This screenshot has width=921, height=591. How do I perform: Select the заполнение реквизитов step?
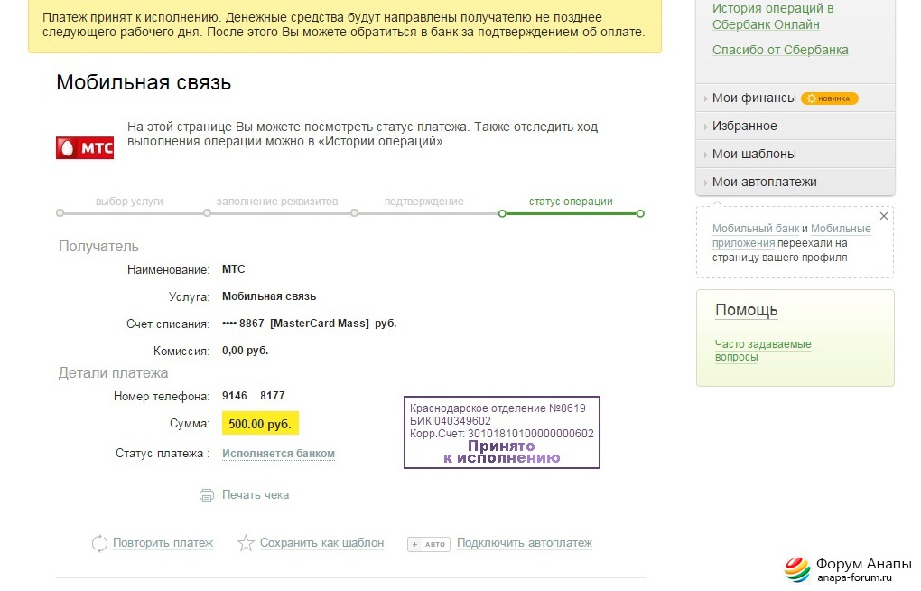point(277,202)
